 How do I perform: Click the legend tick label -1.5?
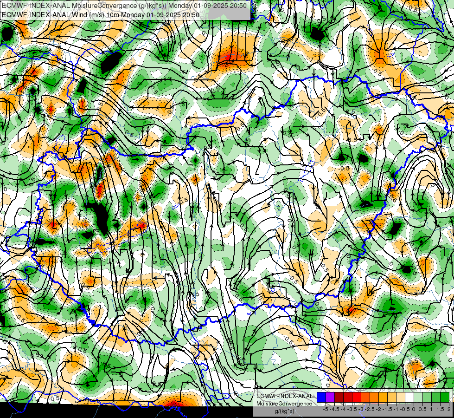pos(387,409)
